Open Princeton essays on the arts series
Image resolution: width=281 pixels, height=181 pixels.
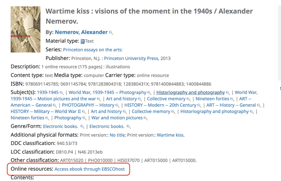pyautogui.click(x=93, y=50)
